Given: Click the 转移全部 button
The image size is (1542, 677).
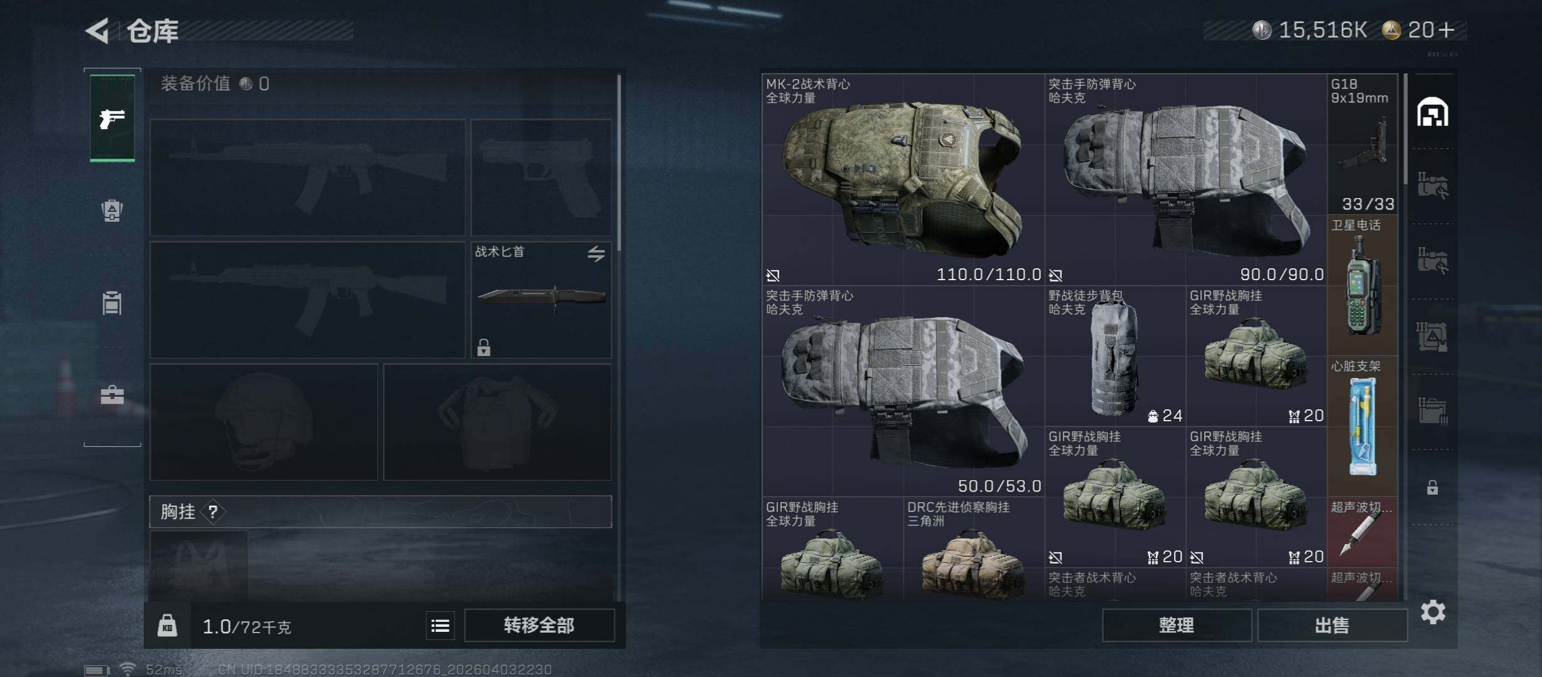Looking at the screenshot, I should (539, 625).
